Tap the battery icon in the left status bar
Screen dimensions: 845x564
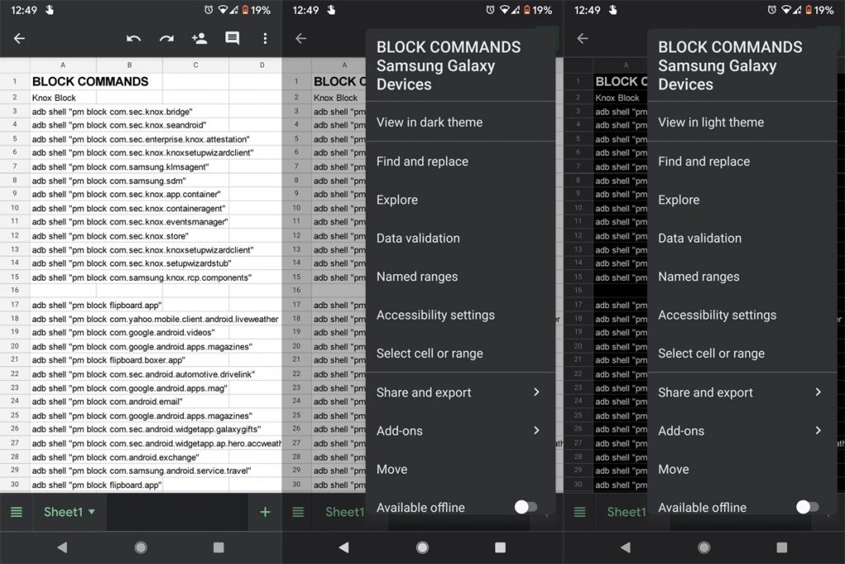[245, 10]
